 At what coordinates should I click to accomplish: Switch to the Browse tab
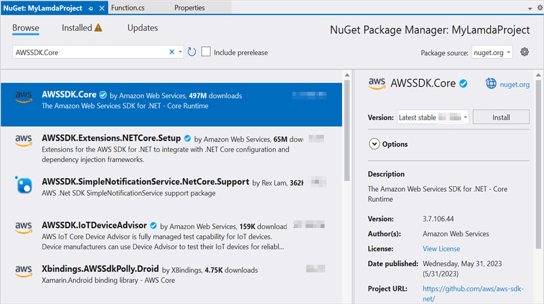click(26, 28)
